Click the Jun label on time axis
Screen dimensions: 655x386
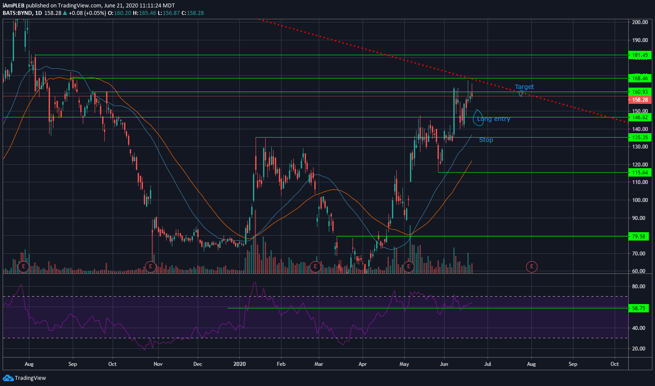[444, 364]
